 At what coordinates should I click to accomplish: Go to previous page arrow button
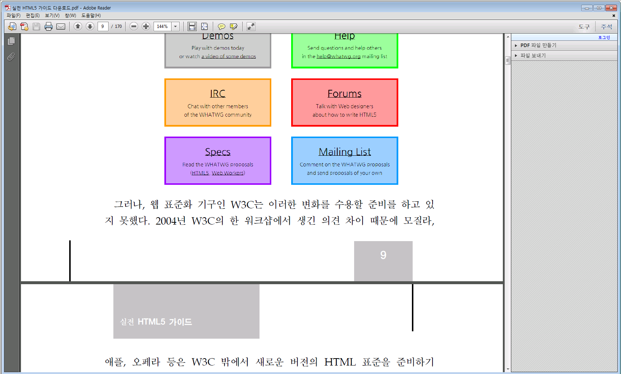pos(78,27)
